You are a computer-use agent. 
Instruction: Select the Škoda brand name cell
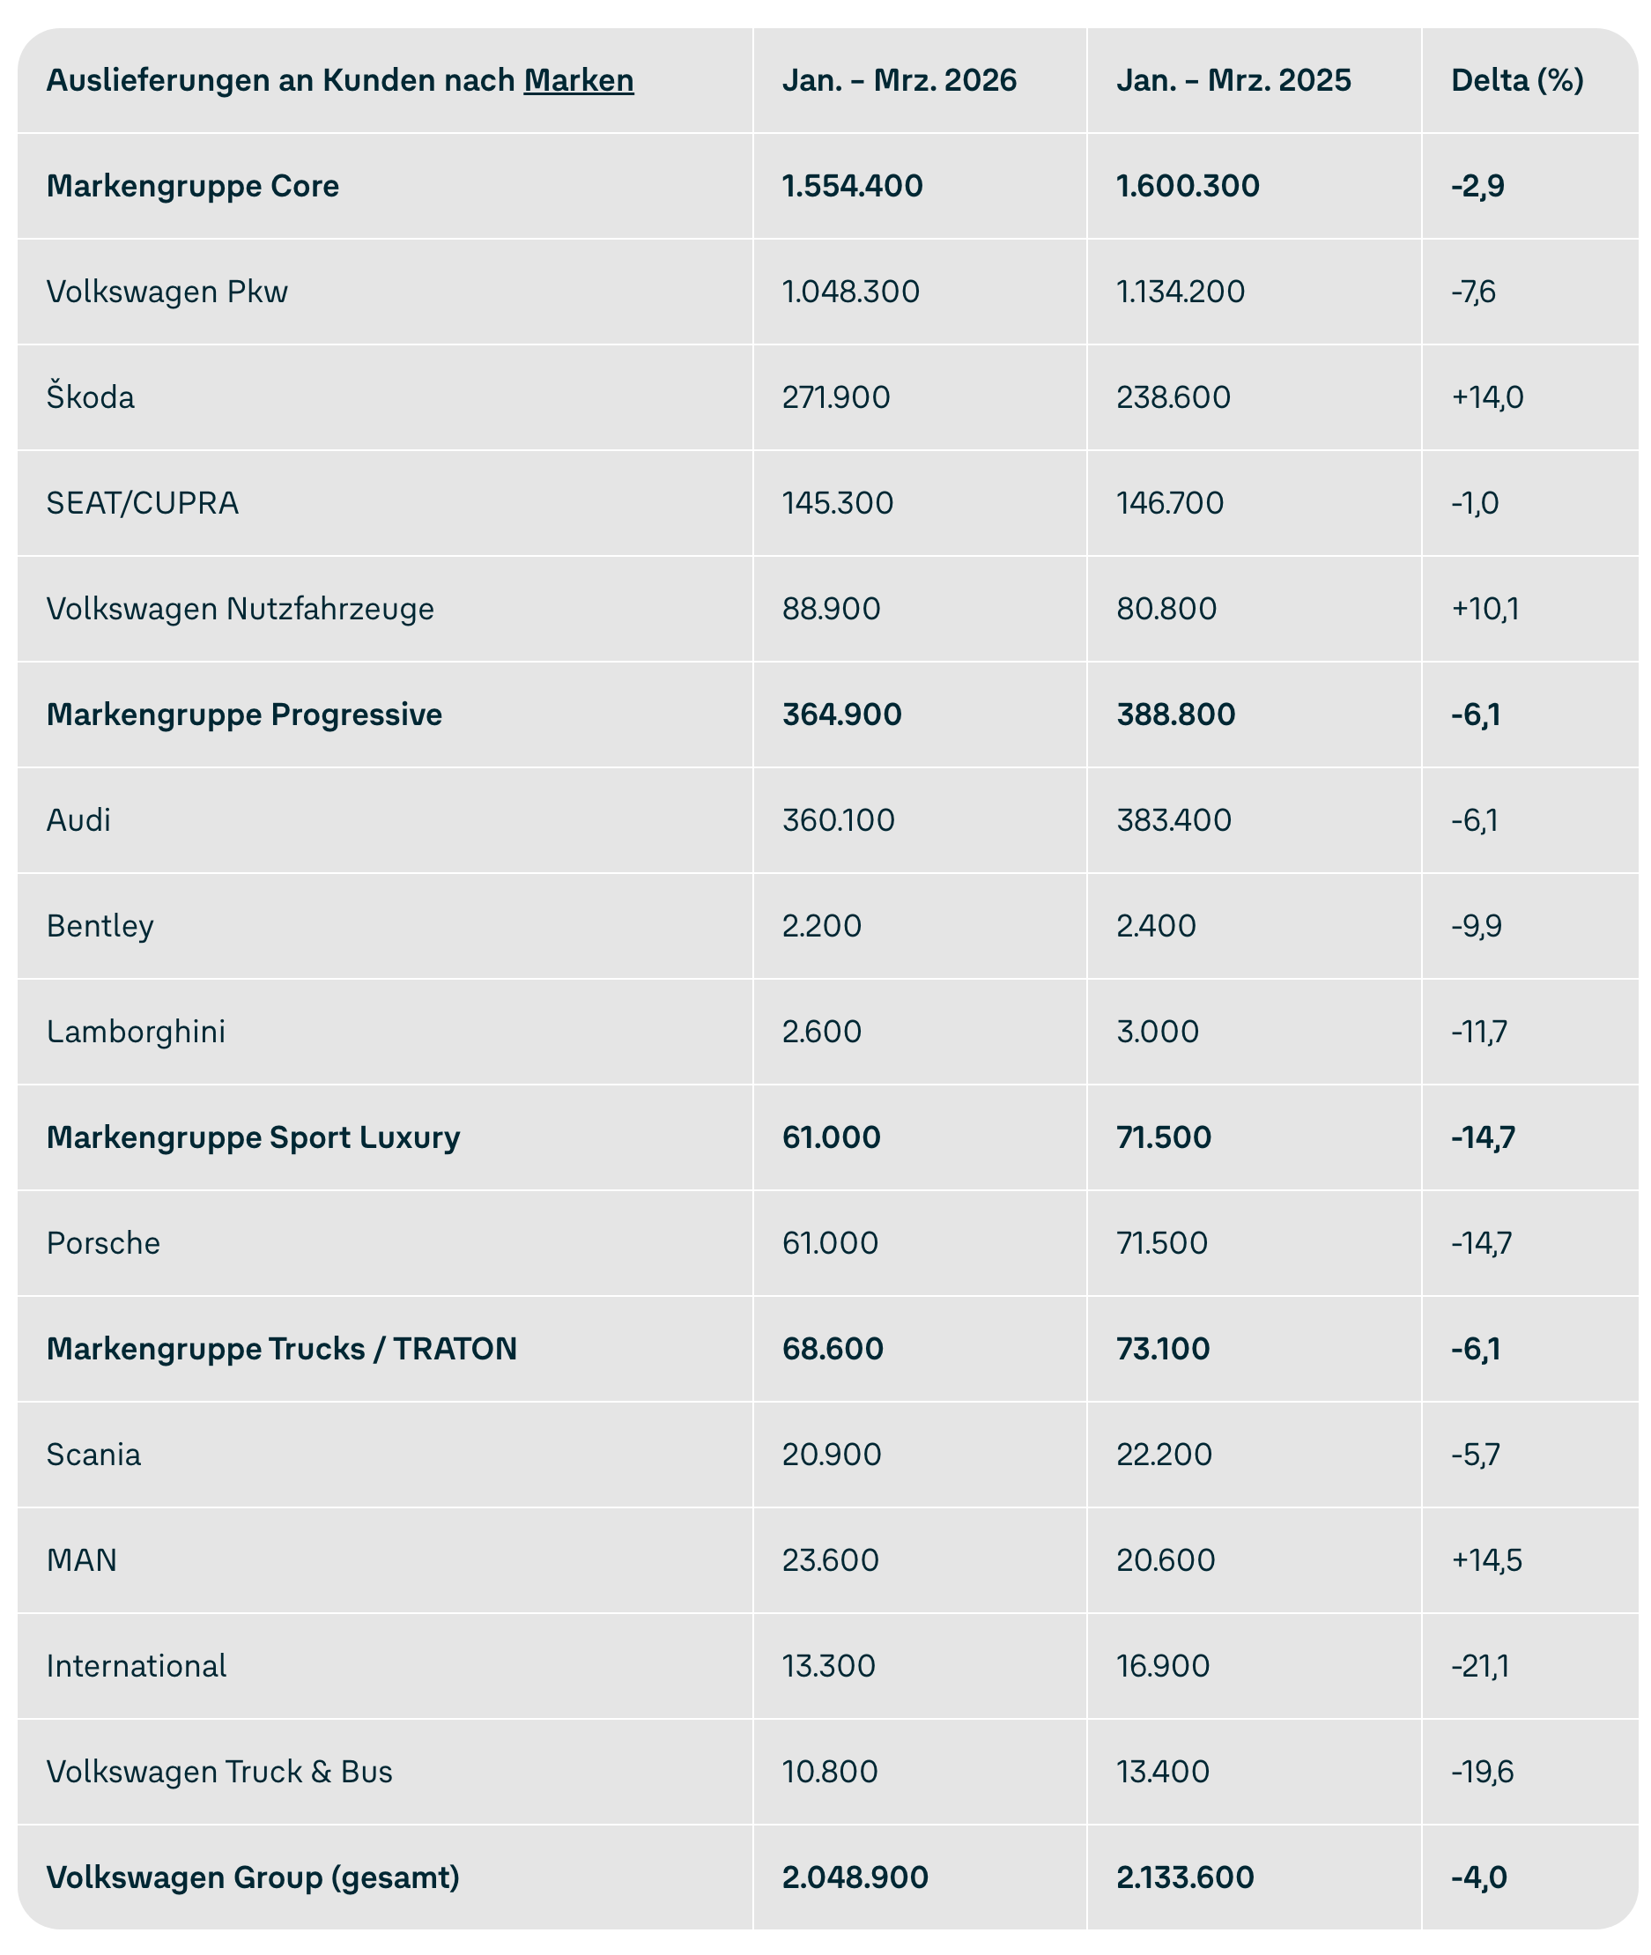[91, 397]
